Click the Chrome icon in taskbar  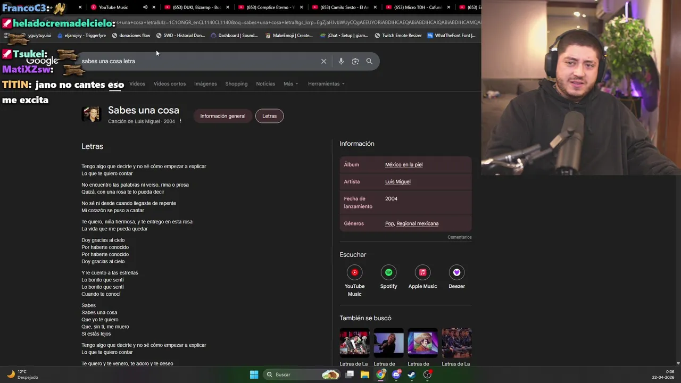click(380, 374)
